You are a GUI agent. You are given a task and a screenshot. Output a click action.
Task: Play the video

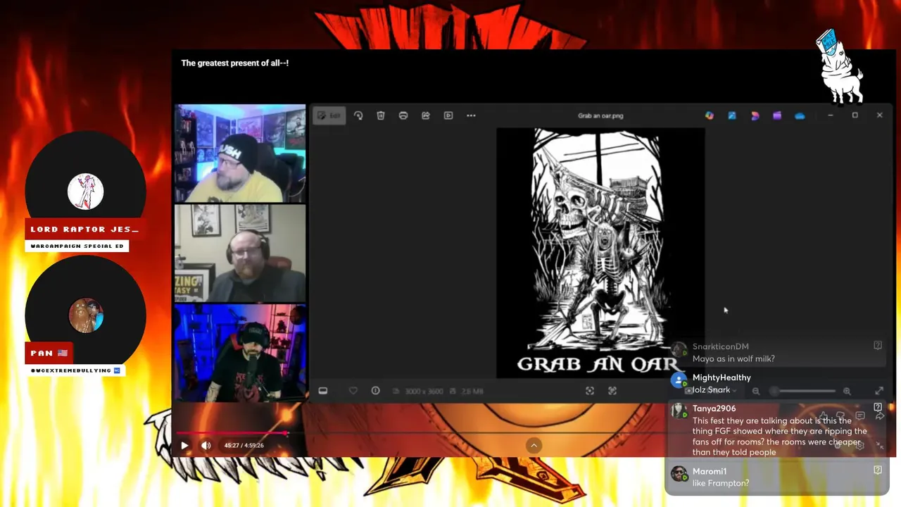pos(184,445)
